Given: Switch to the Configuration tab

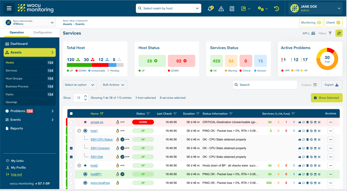Looking at the screenshot, I should (x=43, y=33).
